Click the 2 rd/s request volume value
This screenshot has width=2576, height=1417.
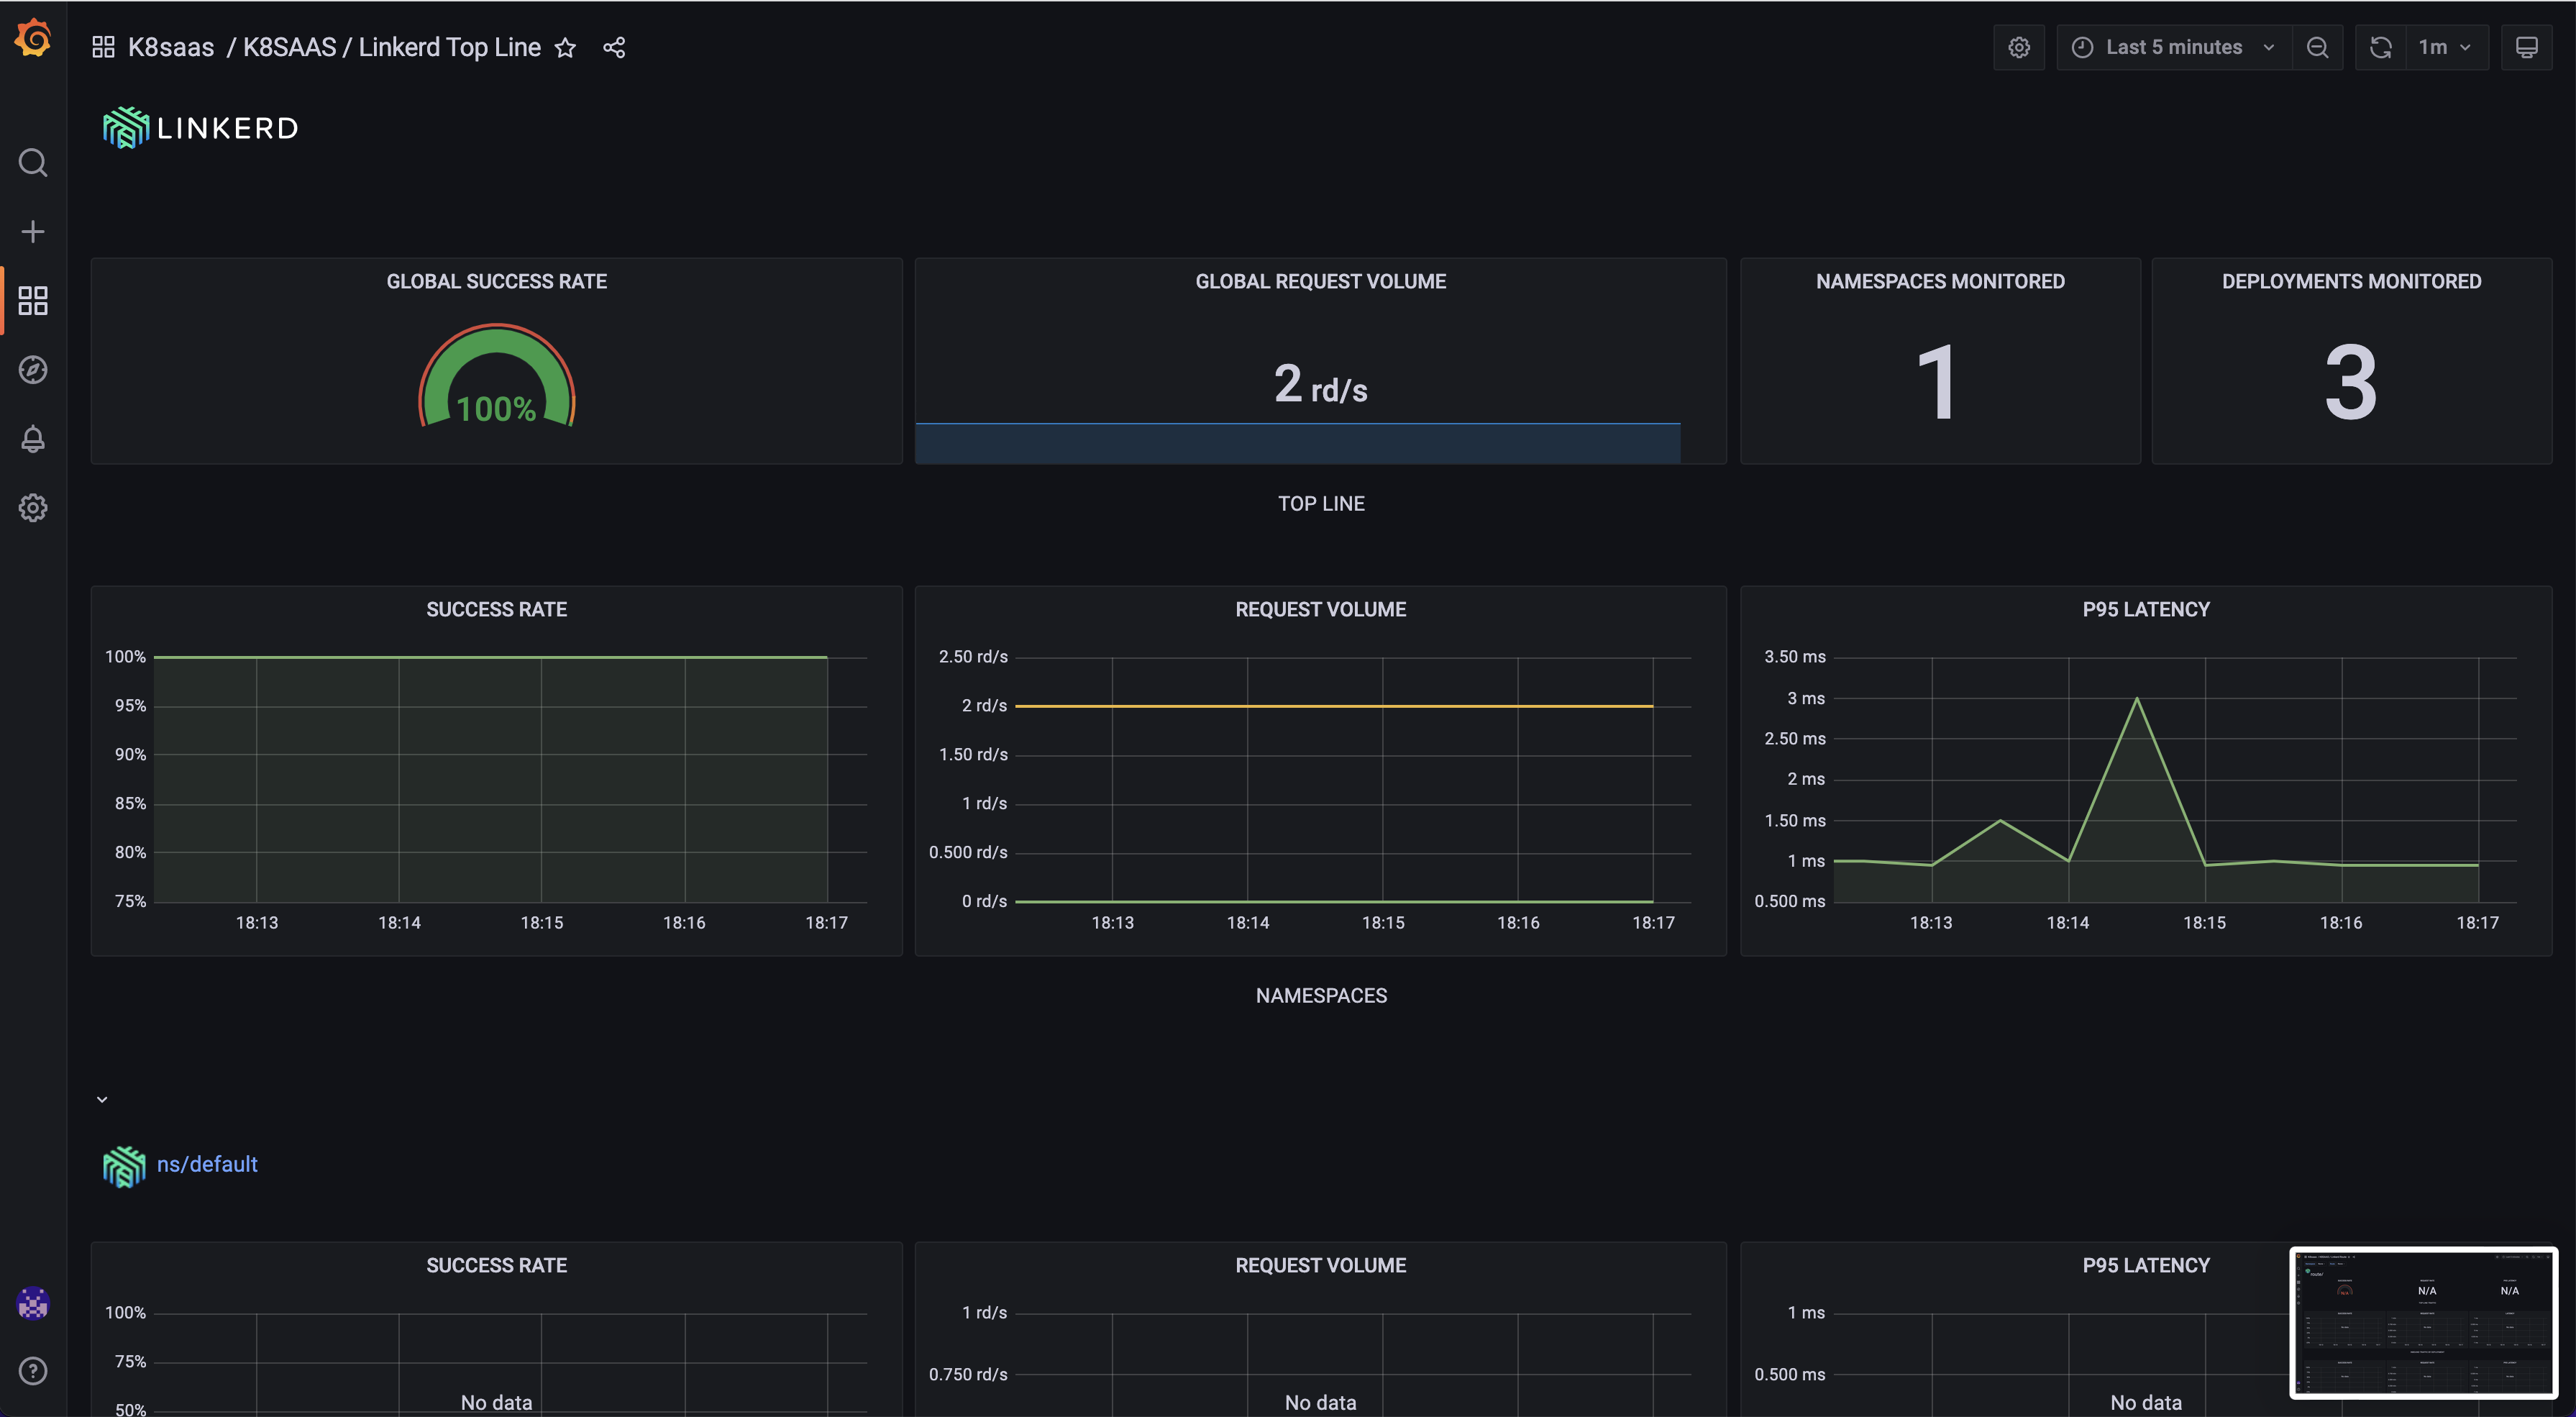(x=1320, y=384)
